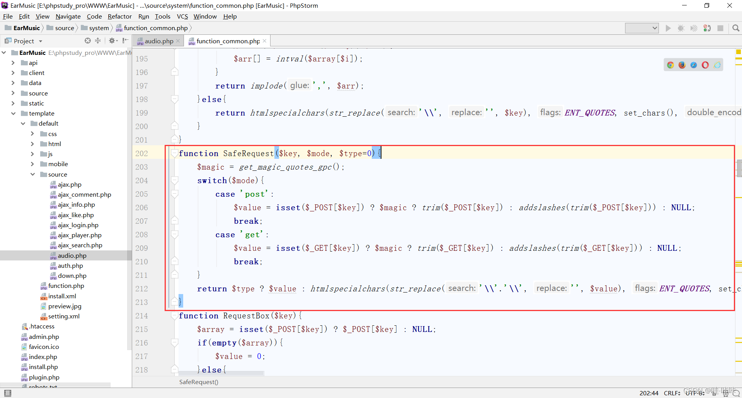The image size is (742, 398).
Task: Open the Refactor menu
Action: tap(119, 16)
